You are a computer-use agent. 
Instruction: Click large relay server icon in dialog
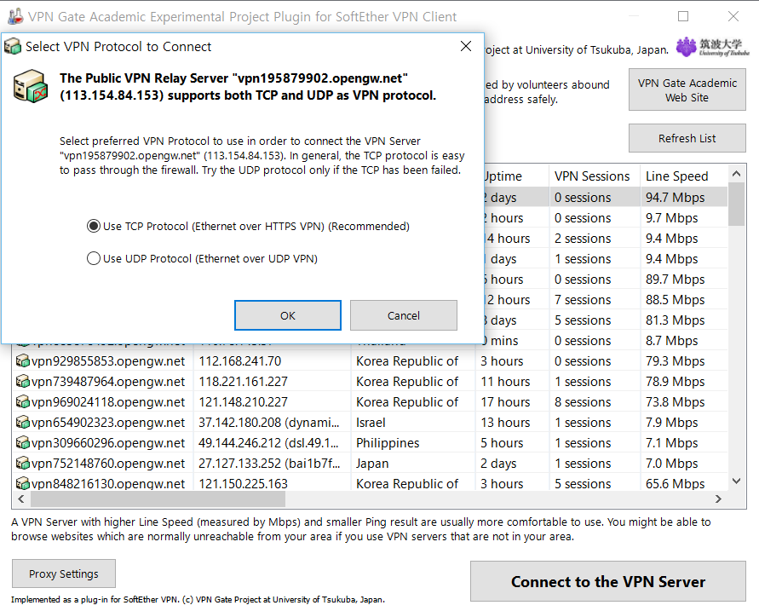pyautogui.click(x=31, y=86)
